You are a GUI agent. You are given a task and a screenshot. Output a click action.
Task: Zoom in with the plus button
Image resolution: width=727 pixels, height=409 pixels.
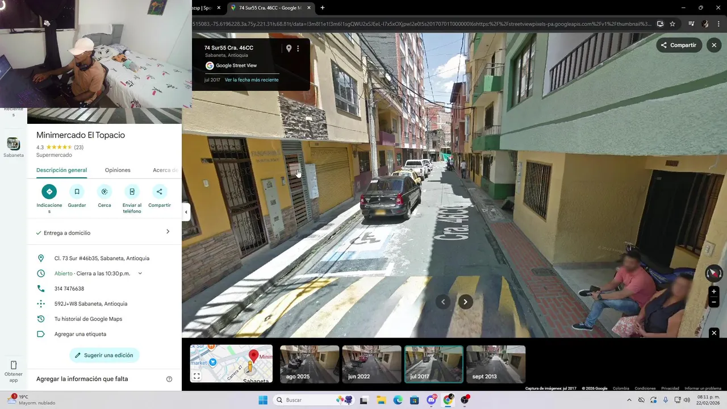point(714,291)
